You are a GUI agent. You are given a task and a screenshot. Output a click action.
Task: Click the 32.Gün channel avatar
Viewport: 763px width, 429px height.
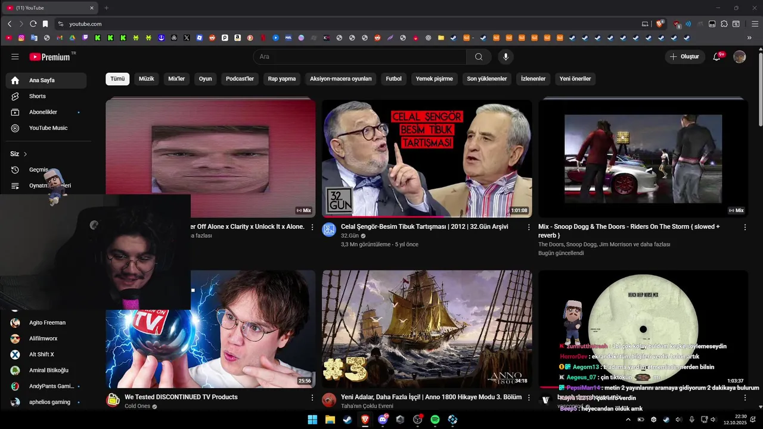(x=329, y=230)
